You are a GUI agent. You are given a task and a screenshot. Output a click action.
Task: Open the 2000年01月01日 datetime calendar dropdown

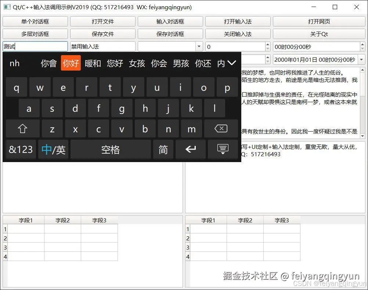(361, 60)
